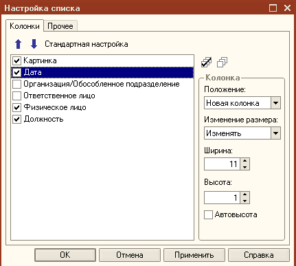Close the Настройка списка dialog

tap(287, 8)
